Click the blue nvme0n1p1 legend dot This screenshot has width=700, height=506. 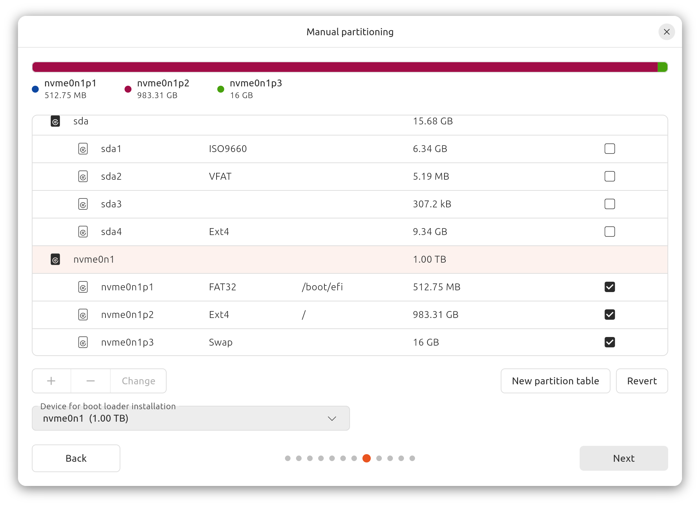tap(35, 89)
